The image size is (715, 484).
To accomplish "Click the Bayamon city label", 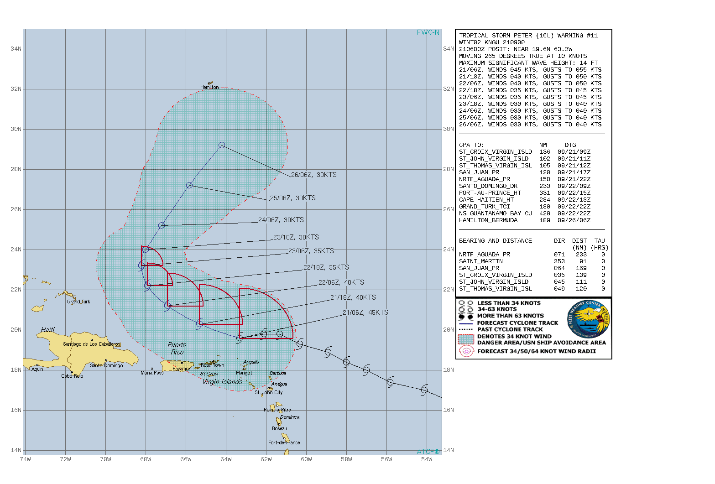I will click(x=182, y=369).
